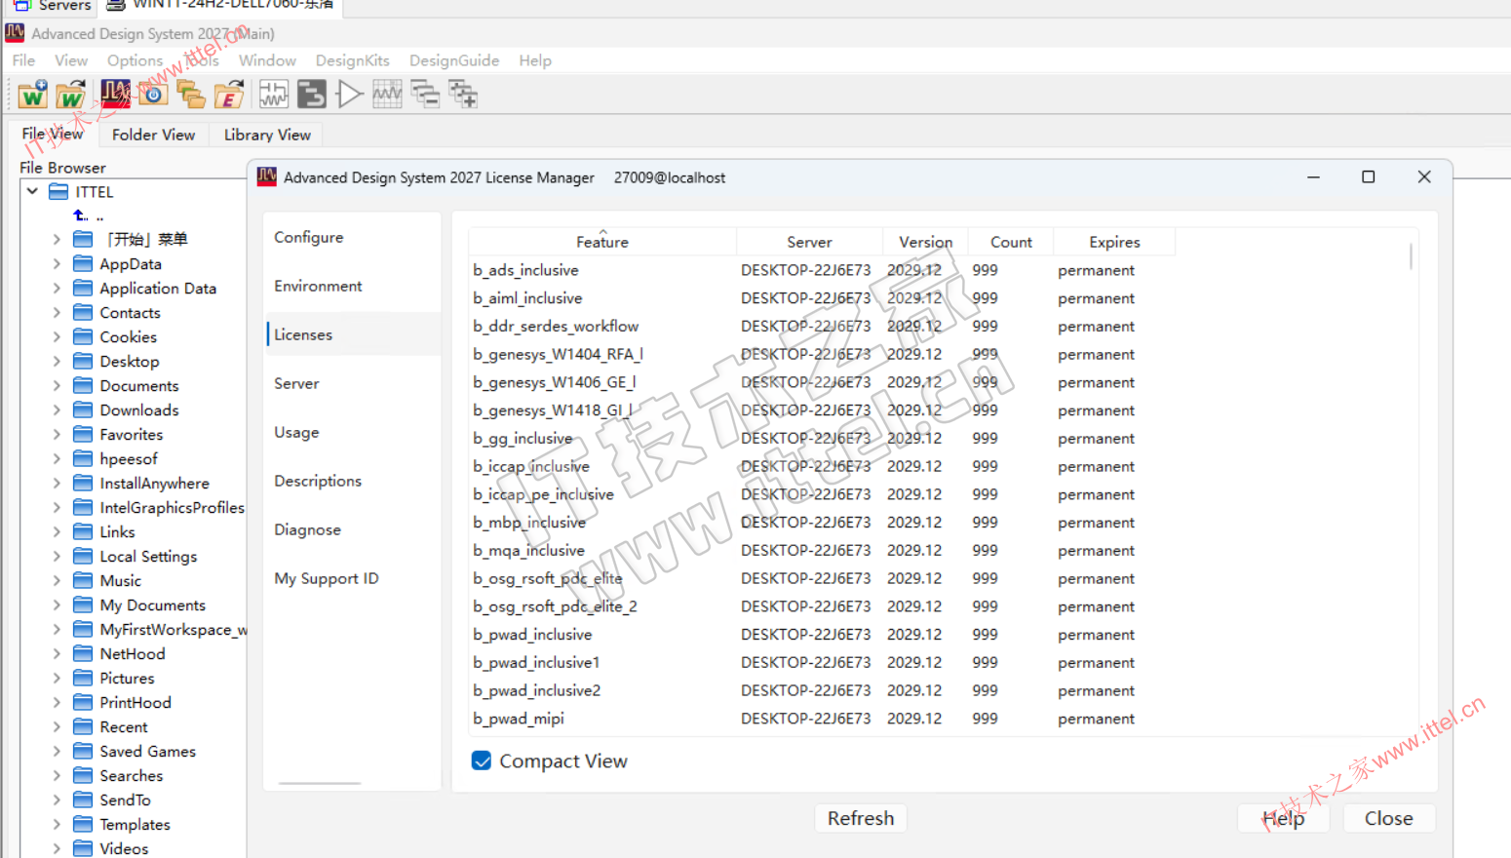Click the stacked windows plus toolbar icon

[463, 95]
